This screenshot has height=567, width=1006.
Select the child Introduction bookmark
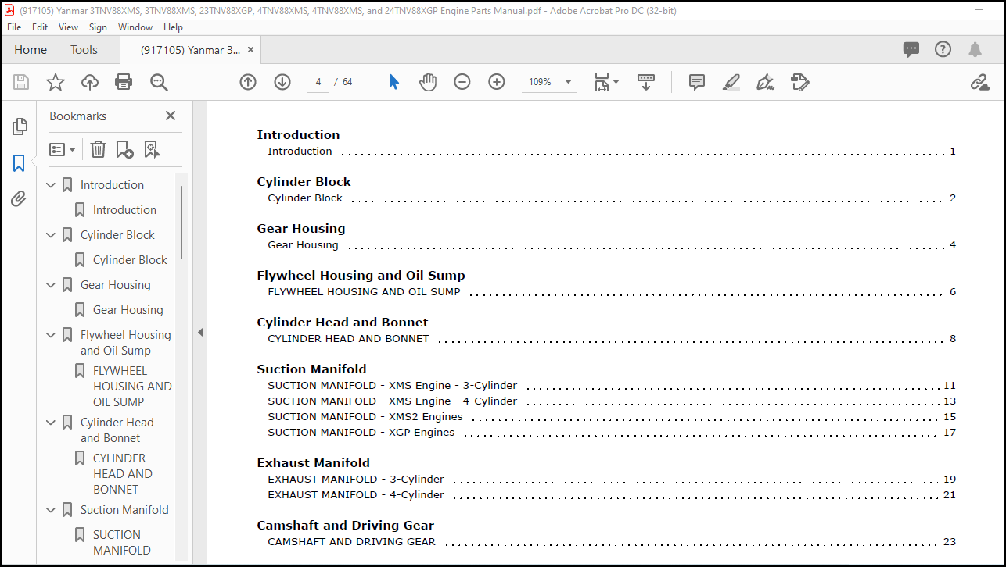[124, 210]
